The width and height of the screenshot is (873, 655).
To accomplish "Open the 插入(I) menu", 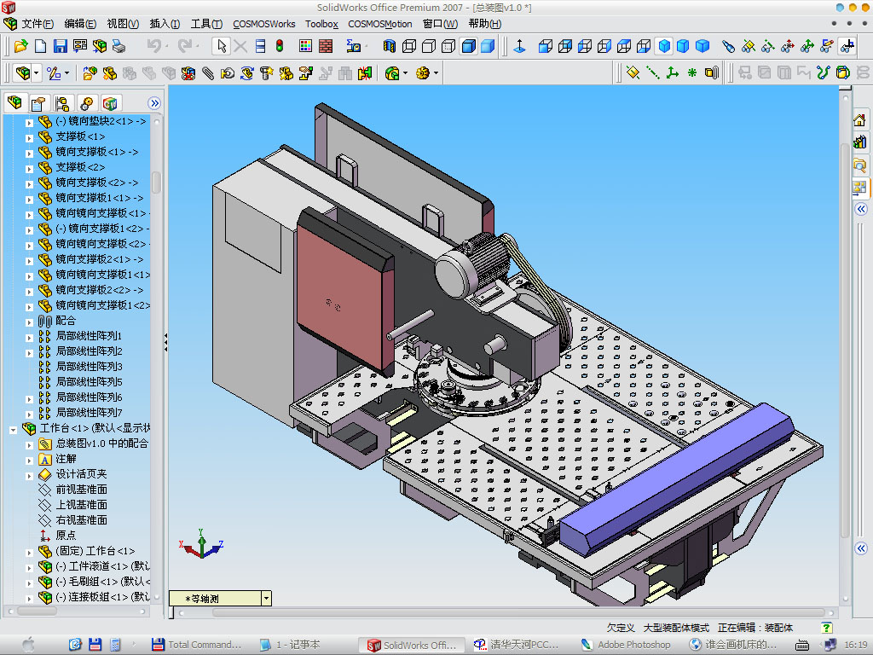I will [x=165, y=24].
